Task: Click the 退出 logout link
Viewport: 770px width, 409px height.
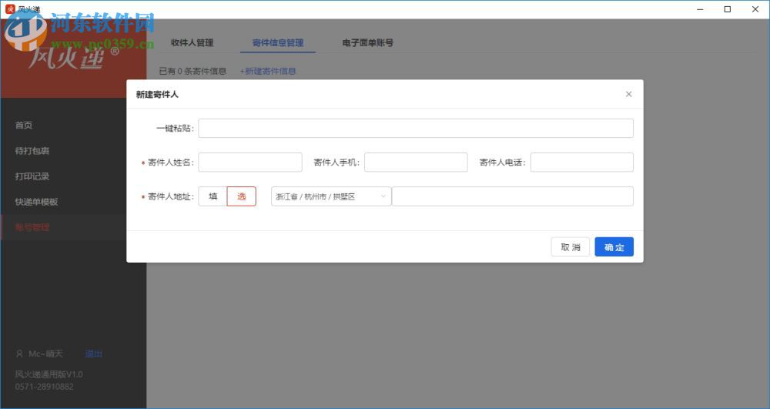Action: (94, 354)
